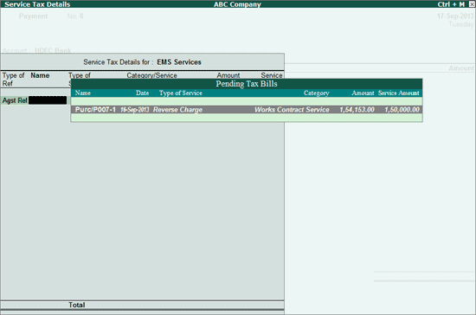Click the Date column header
This screenshot has width=476, height=315.
point(143,93)
